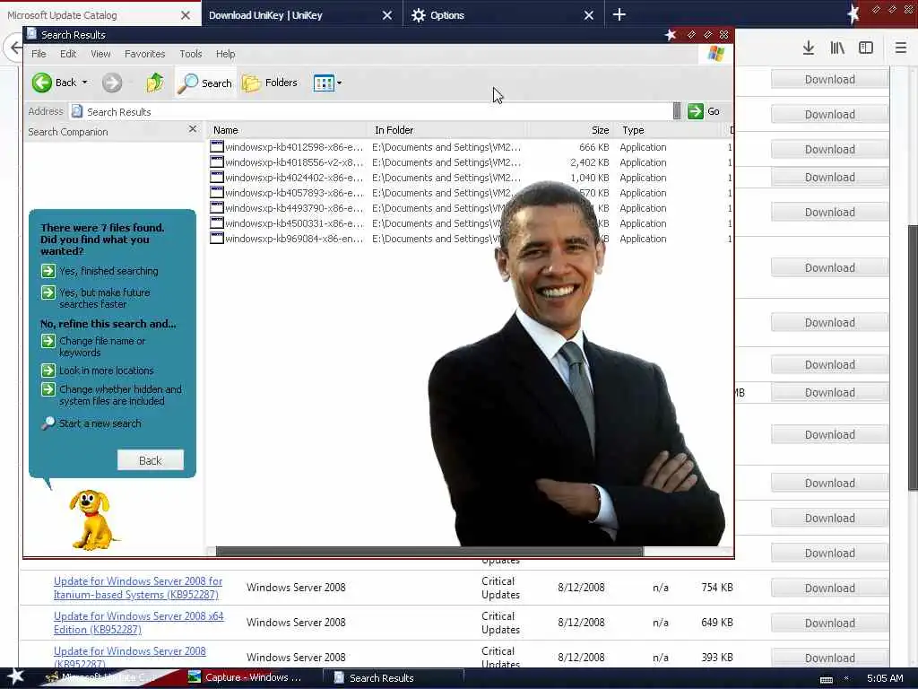This screenshot has width=918, height=689.
Task: Go up one folder level icon
Action: 155,83
